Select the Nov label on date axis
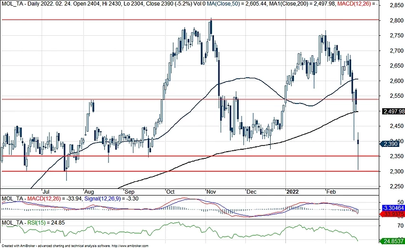405x248 pixels. click(x=211, y=192)
